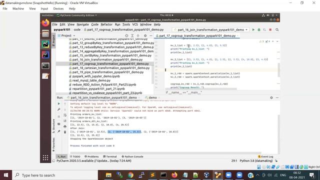Screen dimensions: 320x180
Task: Open PyCharm Community Edition app menu in top bar
Action: (76, 15)
